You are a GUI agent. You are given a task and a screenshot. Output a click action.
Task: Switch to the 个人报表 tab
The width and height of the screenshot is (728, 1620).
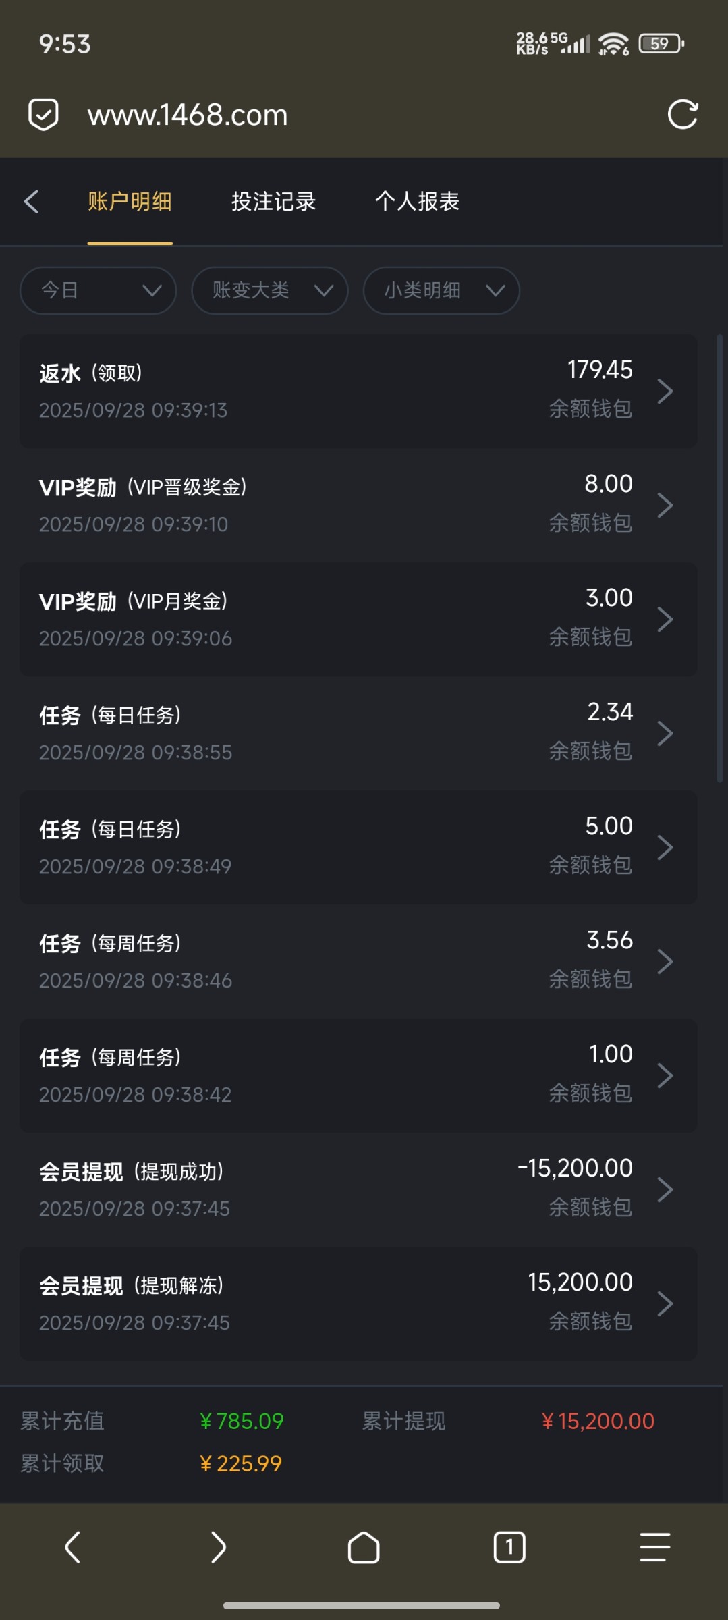coord(417,201)
